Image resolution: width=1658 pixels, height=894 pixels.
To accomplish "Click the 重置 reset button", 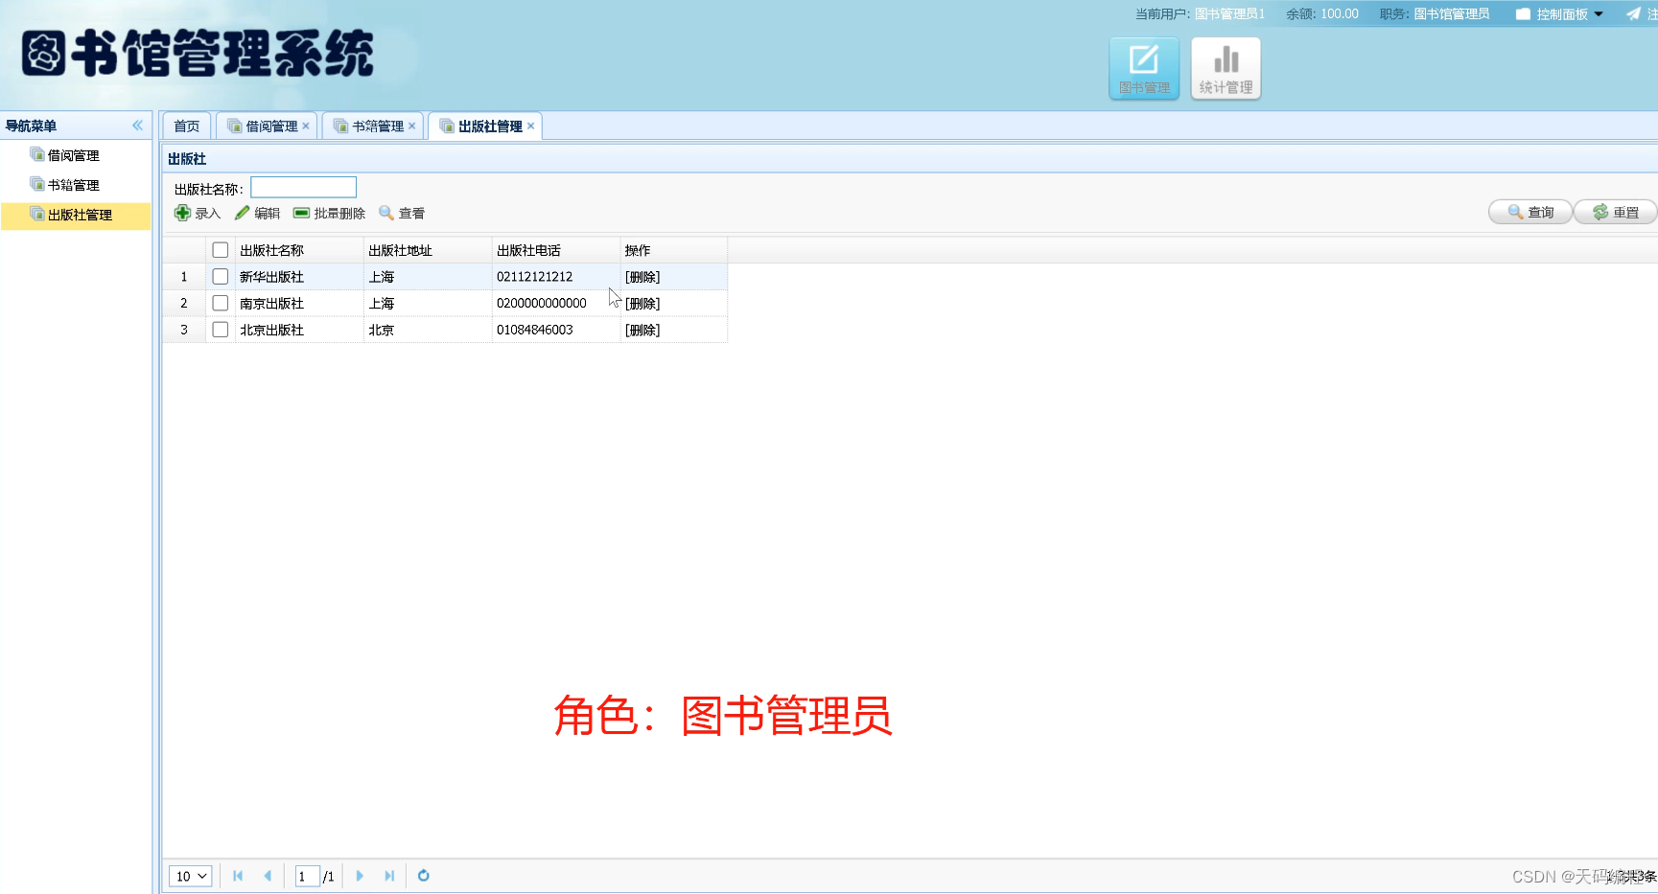I will point(1616,212).
